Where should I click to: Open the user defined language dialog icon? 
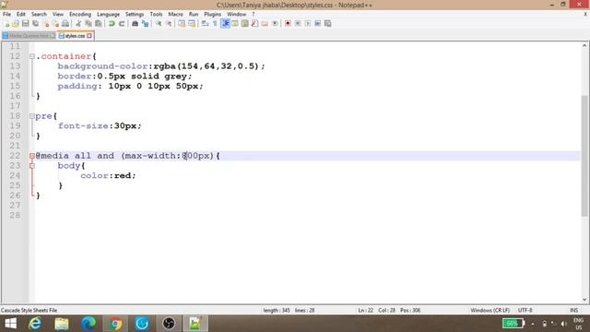coord(235,24)
